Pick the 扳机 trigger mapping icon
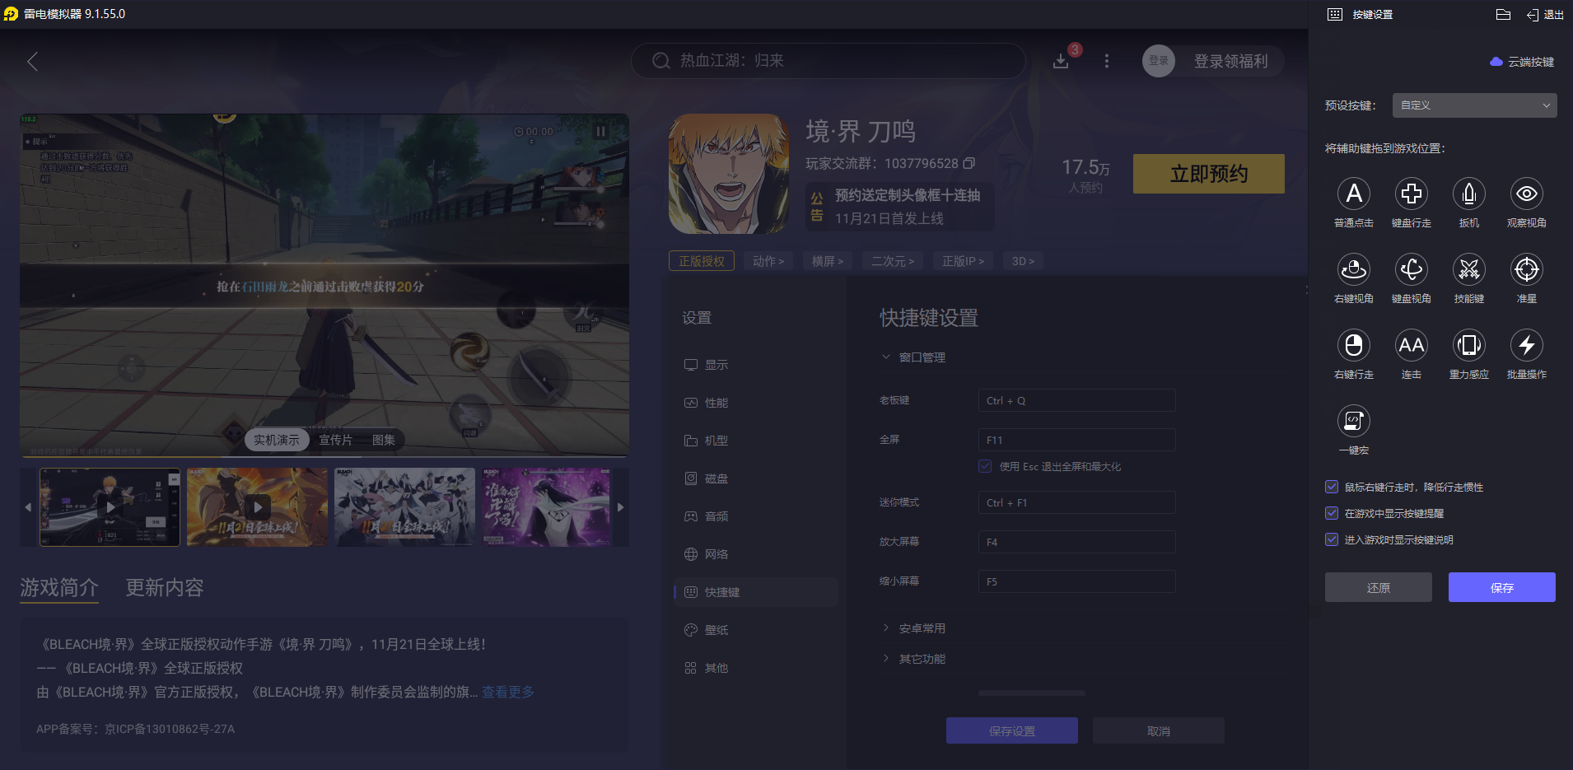The width and height of the screenshot is (1573, 770). [x=1468, y=194]
